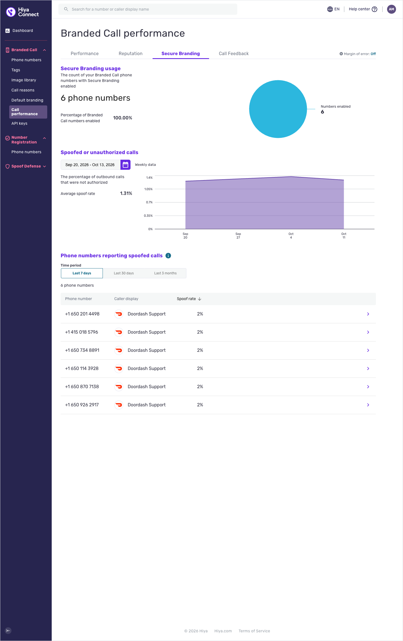Switch to the Performance tab

pos(85,54)
